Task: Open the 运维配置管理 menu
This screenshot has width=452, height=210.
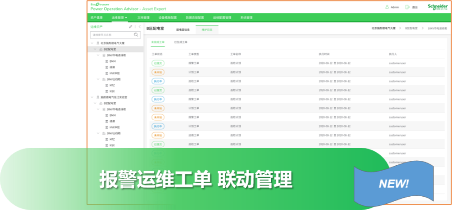Action: 222,18
